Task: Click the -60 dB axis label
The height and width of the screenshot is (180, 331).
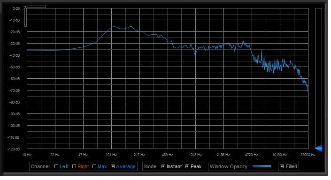Action: pos(15,79)
